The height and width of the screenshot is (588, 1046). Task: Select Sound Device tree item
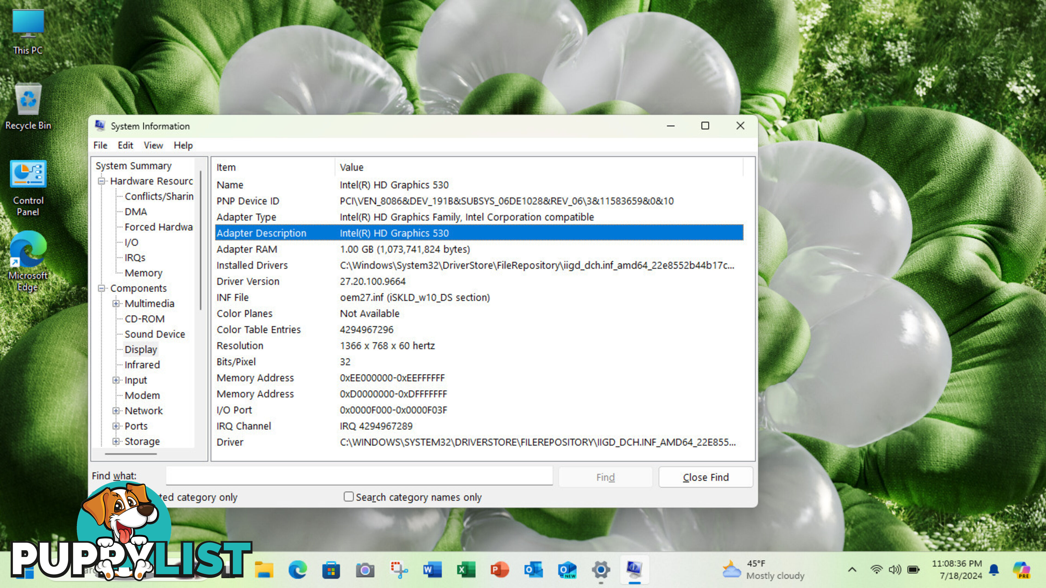click(x=155, y=334)
